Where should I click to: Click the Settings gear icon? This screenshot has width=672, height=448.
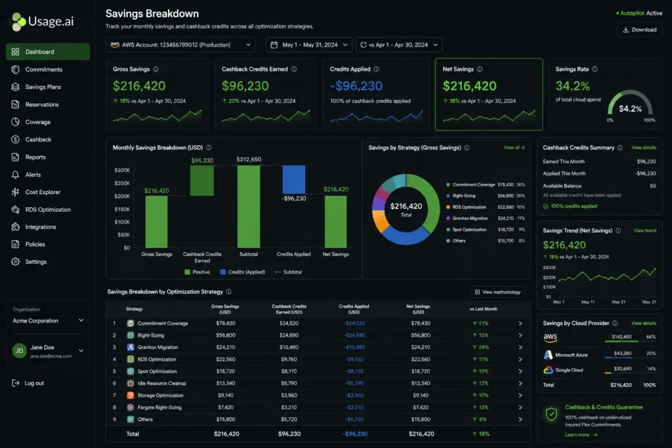tap(16, 262)
